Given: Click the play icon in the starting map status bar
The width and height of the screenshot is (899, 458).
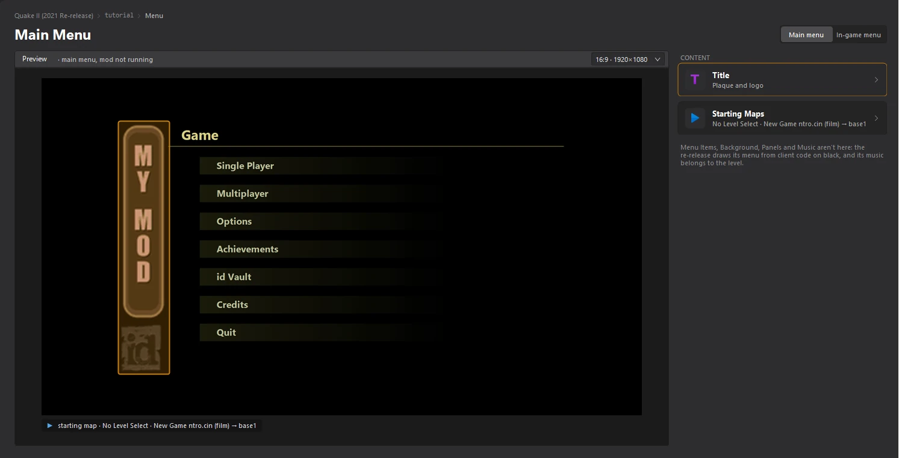Looking at the screenshot, I should pos(49,426).
